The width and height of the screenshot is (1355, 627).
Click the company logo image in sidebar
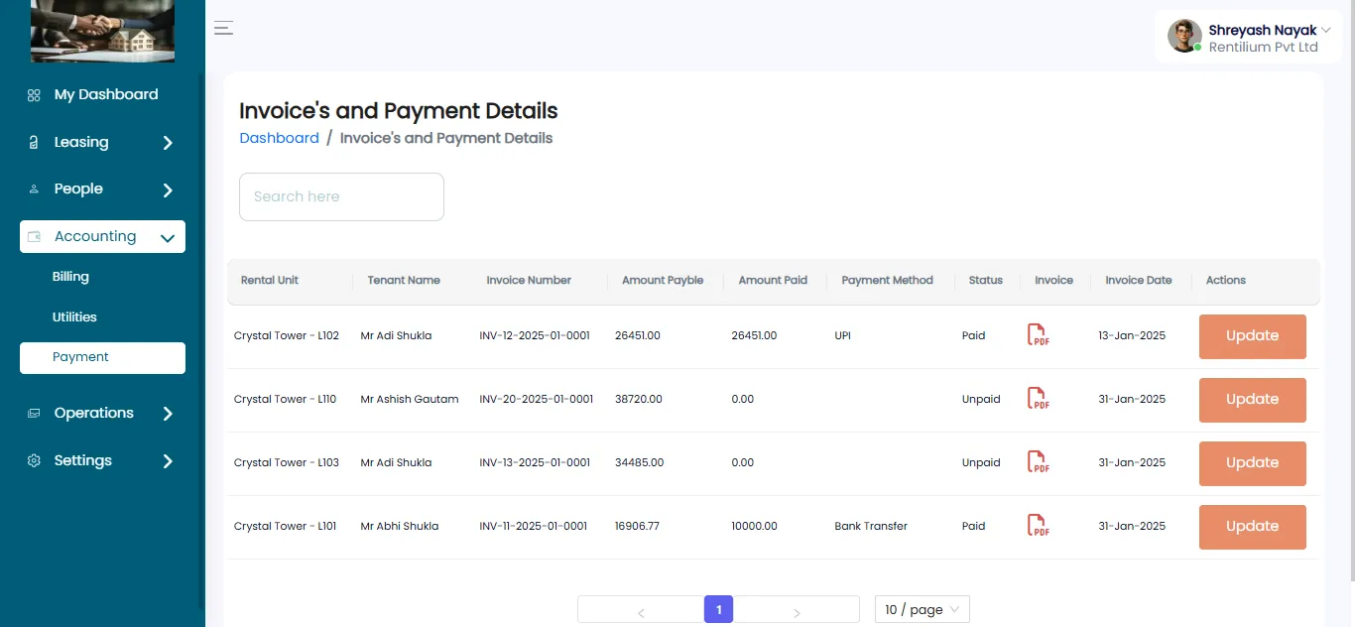[102, 31]
